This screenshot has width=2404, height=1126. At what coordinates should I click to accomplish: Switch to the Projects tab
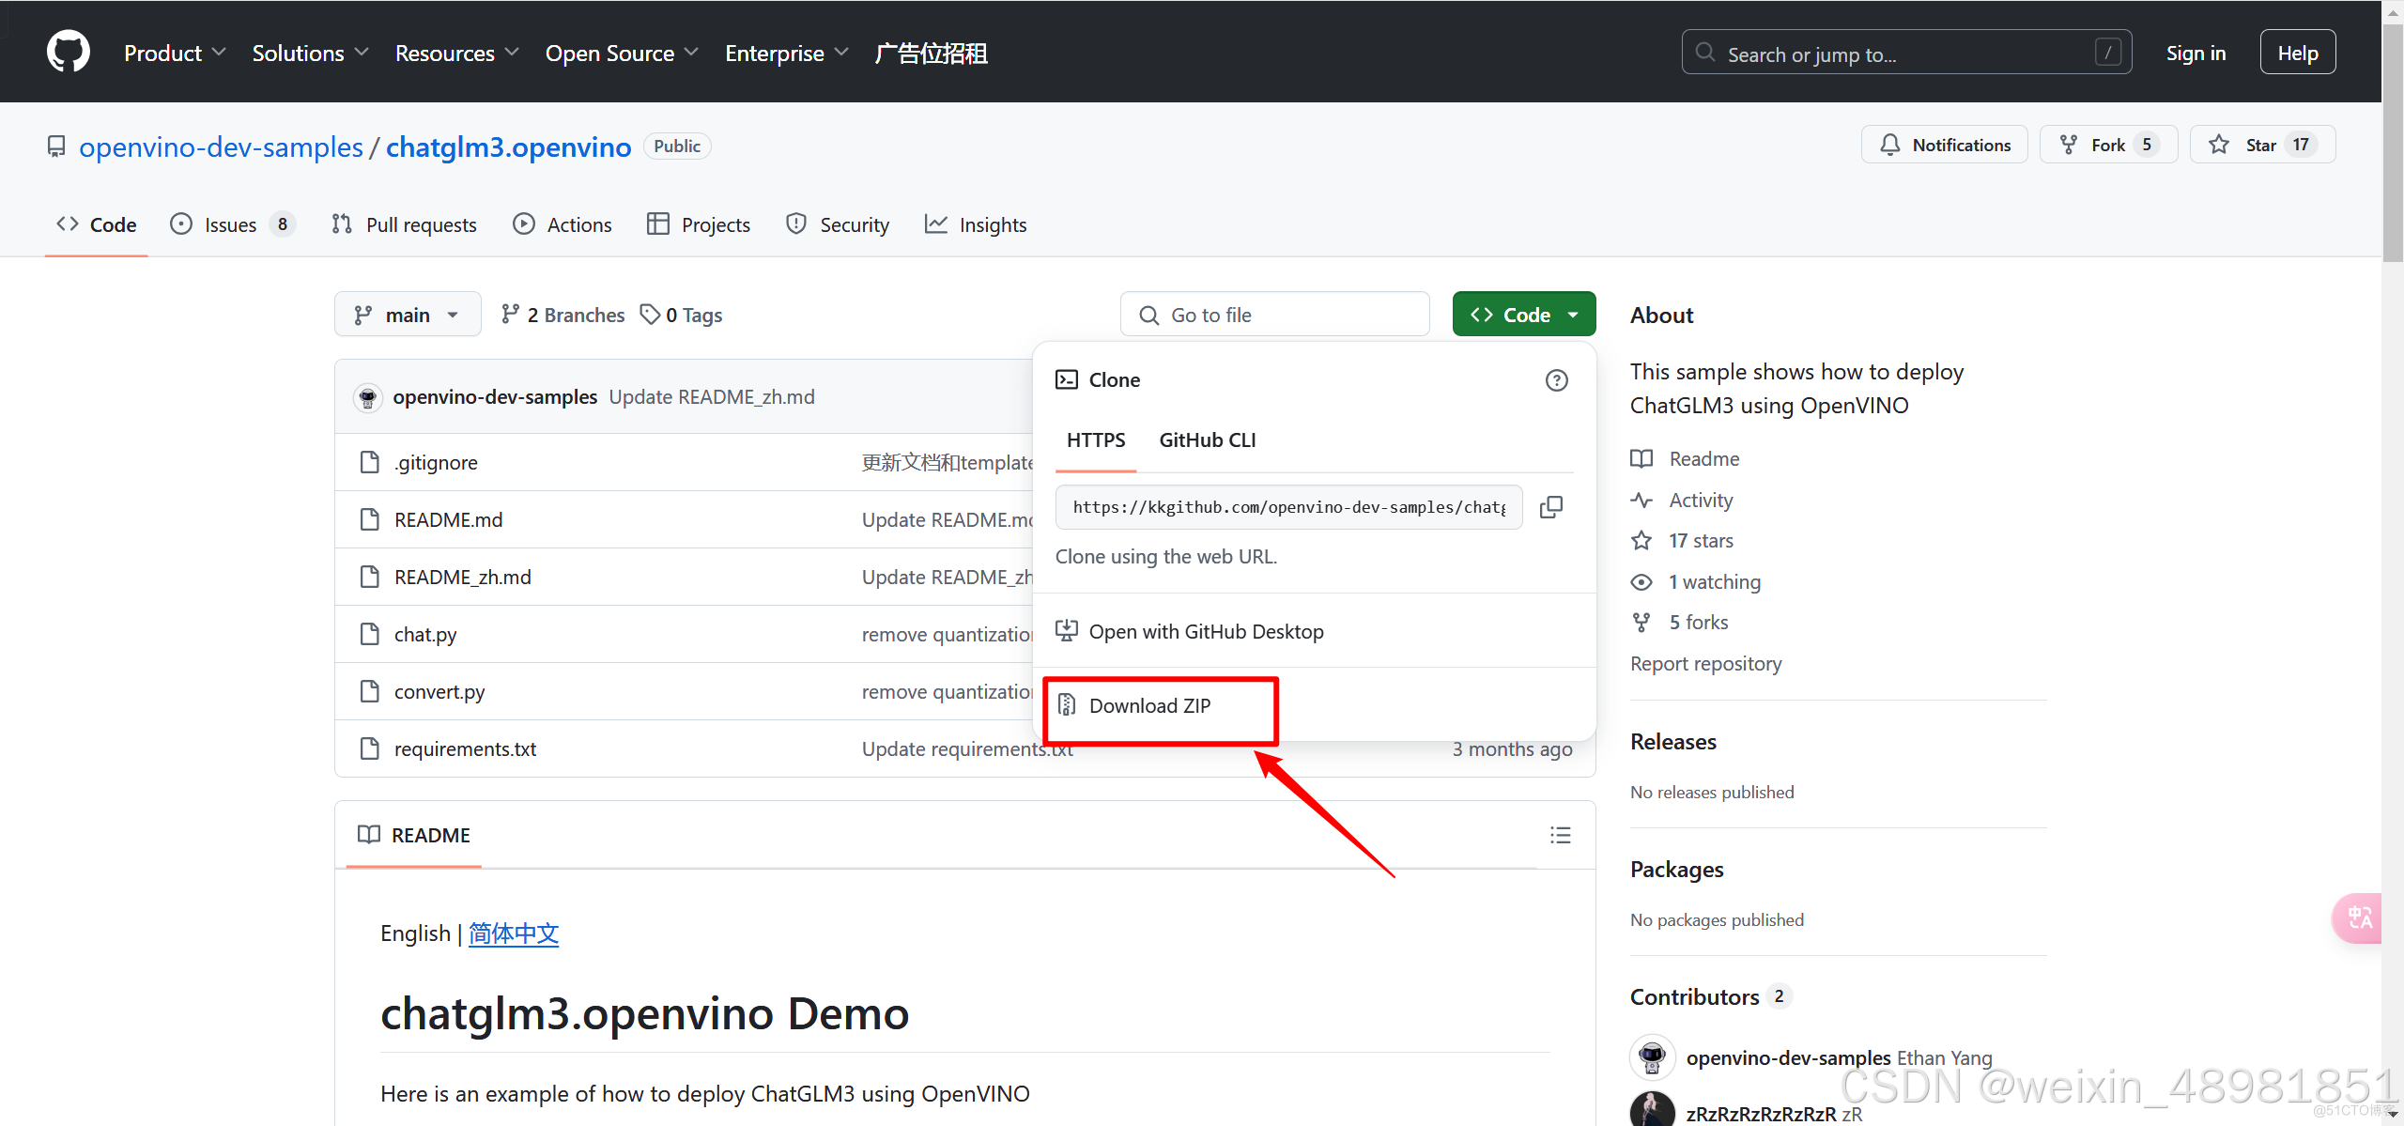click(x=698, y=224)
